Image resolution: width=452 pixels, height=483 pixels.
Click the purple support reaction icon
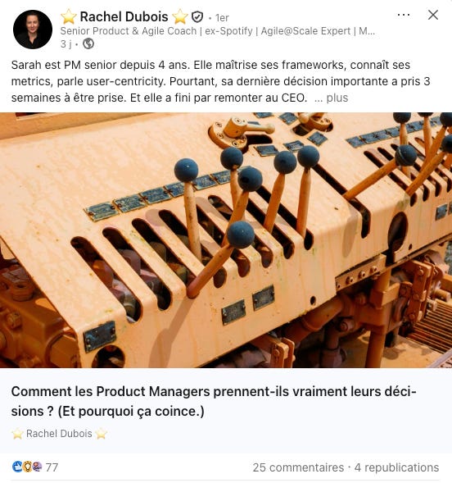pyautogui.click(x=37, y=467)
